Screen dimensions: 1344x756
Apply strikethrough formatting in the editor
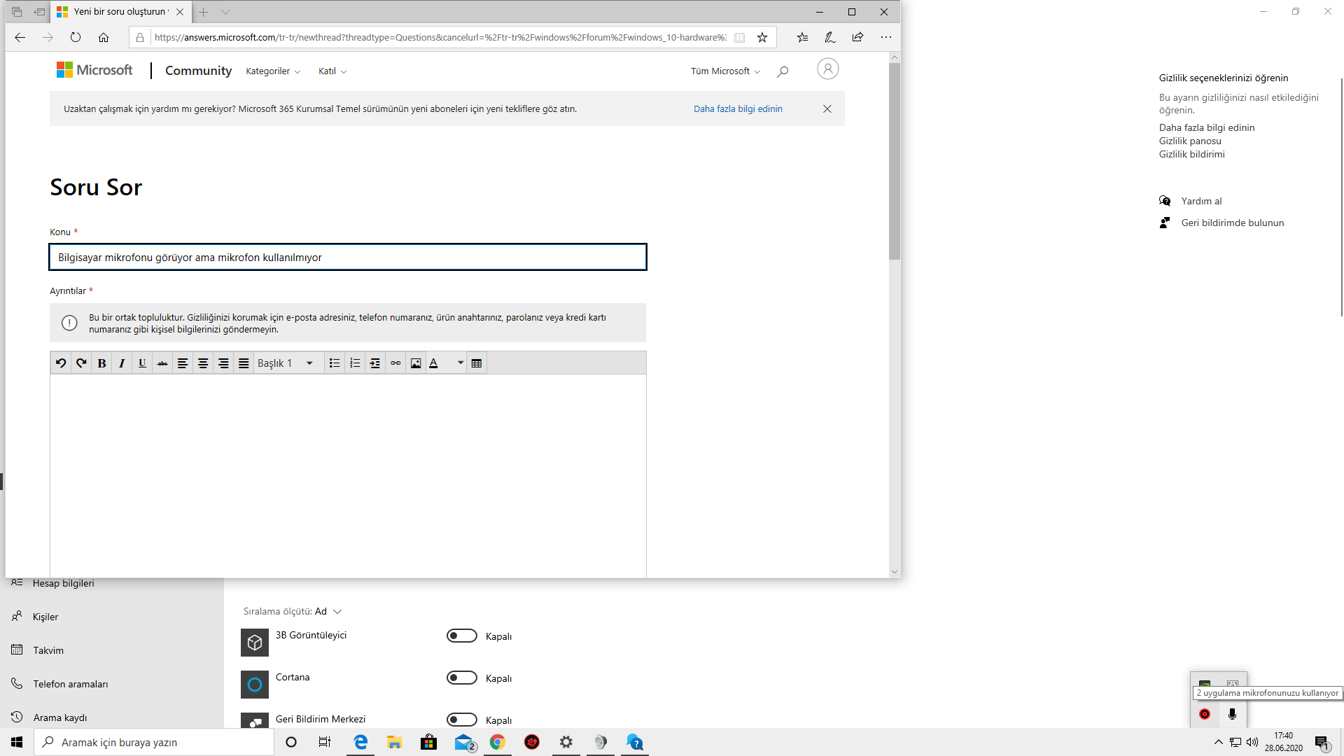point(162,363)
